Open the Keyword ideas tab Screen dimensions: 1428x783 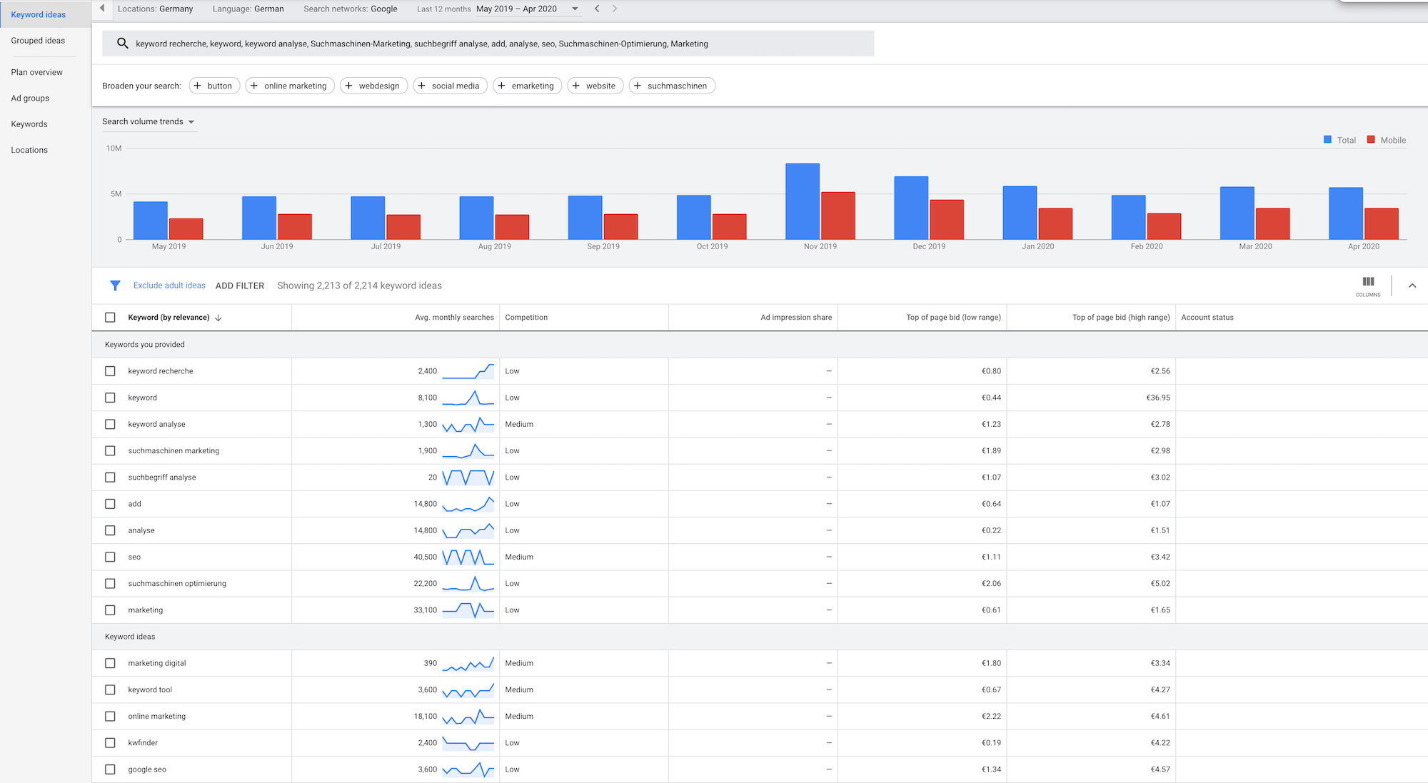(45, 14)
